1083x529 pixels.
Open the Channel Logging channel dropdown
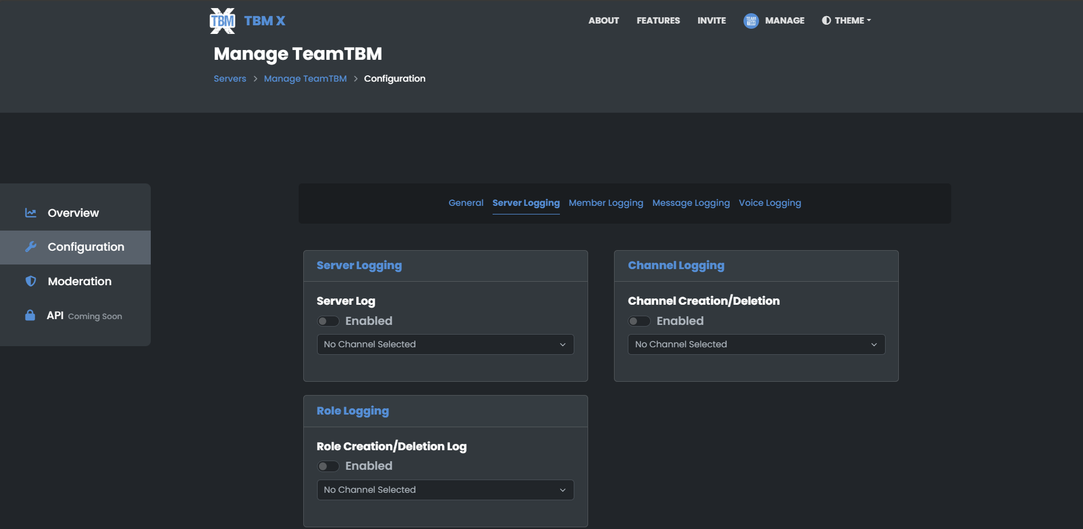coord(756,344)
